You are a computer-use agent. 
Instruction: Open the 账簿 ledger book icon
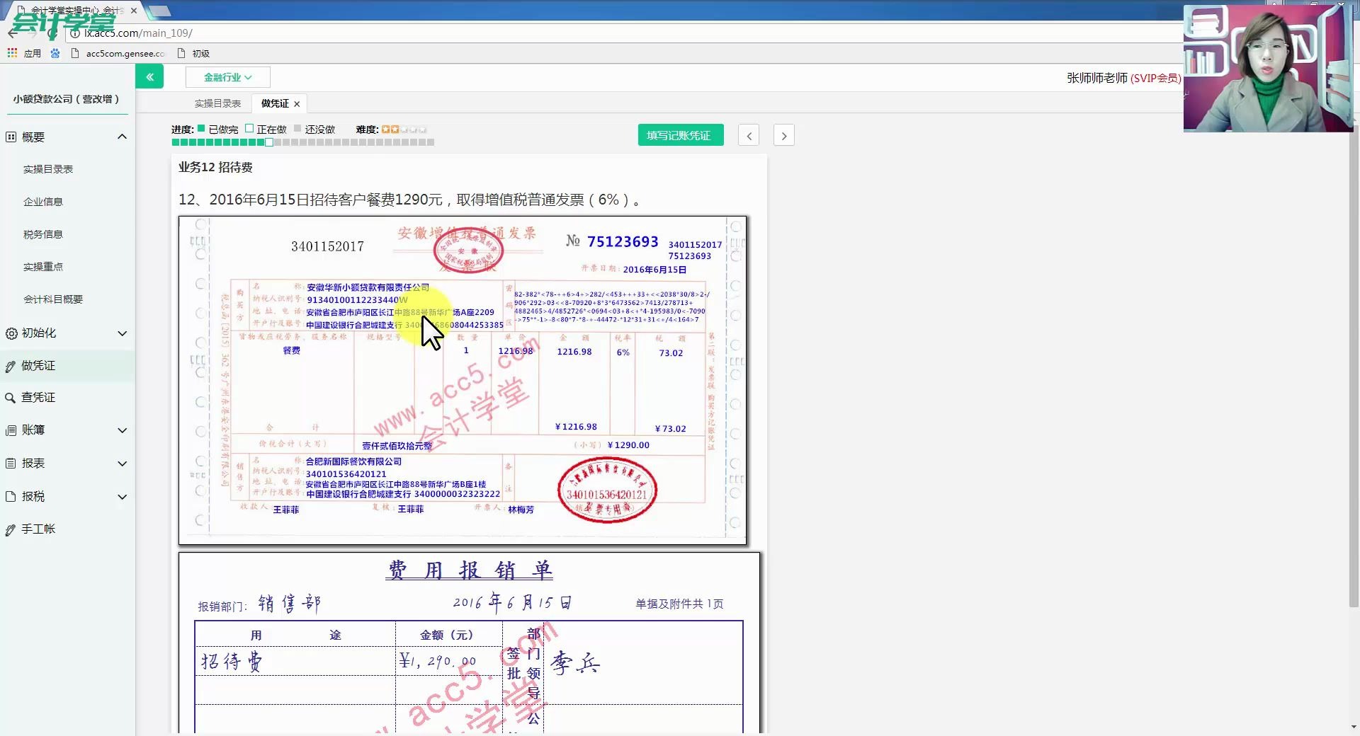coord(10,430)
